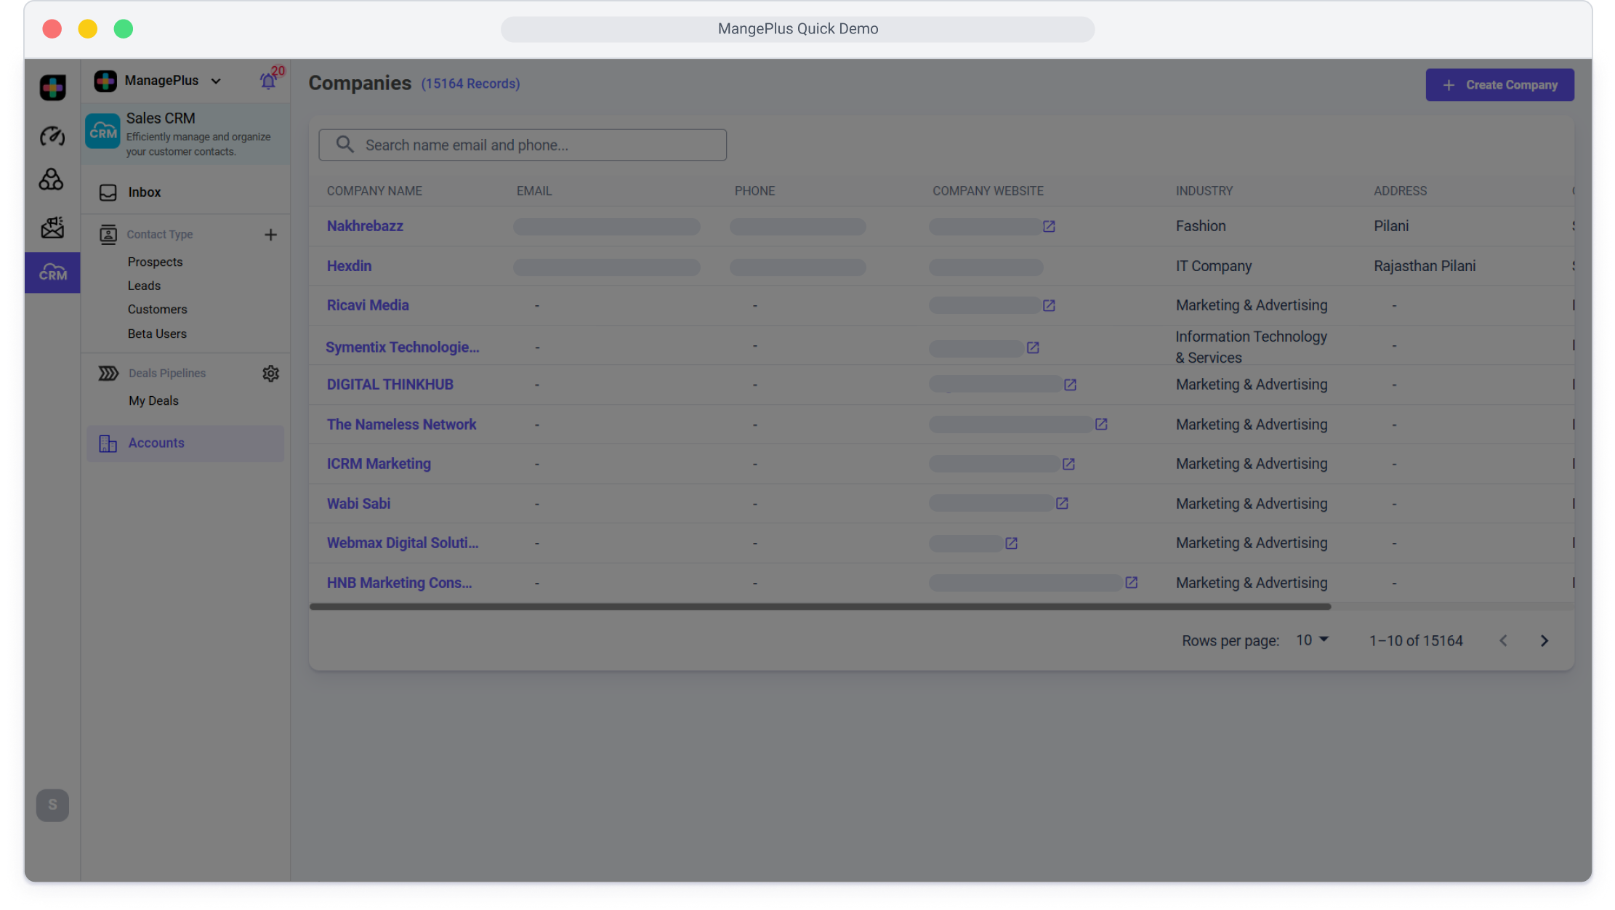1615x910 pixels.
Task: Select Leads contact type
Action: tap(144, 286)
